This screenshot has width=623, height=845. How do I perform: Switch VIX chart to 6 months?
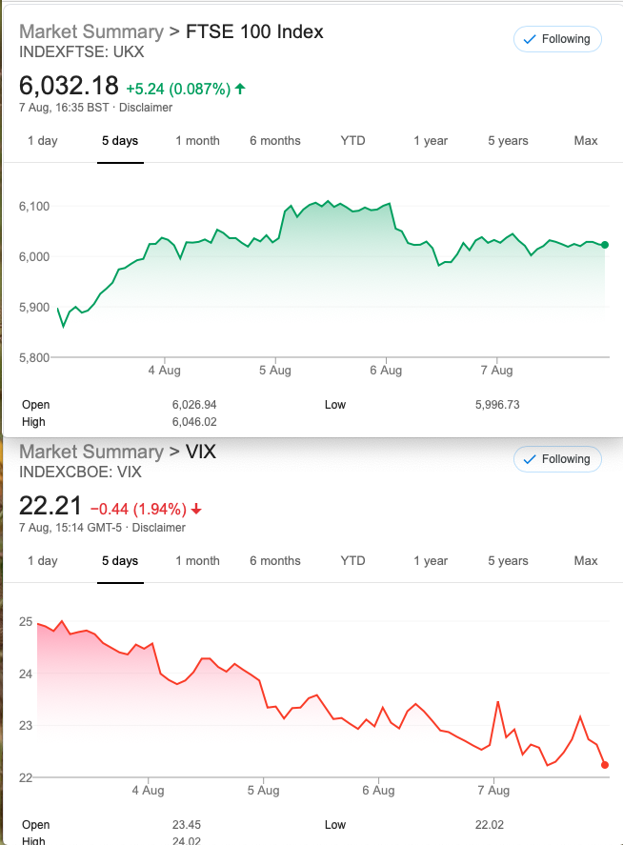(275, 561)
